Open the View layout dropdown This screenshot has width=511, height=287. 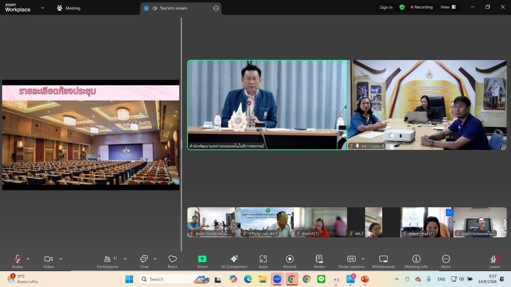[448, 7]
